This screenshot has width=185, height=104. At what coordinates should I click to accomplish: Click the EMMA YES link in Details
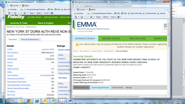pyautogui.click(x=52, y=72)
